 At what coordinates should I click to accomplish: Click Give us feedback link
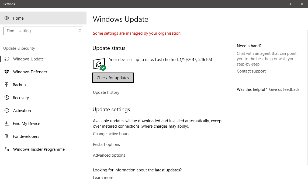(284, 89)
